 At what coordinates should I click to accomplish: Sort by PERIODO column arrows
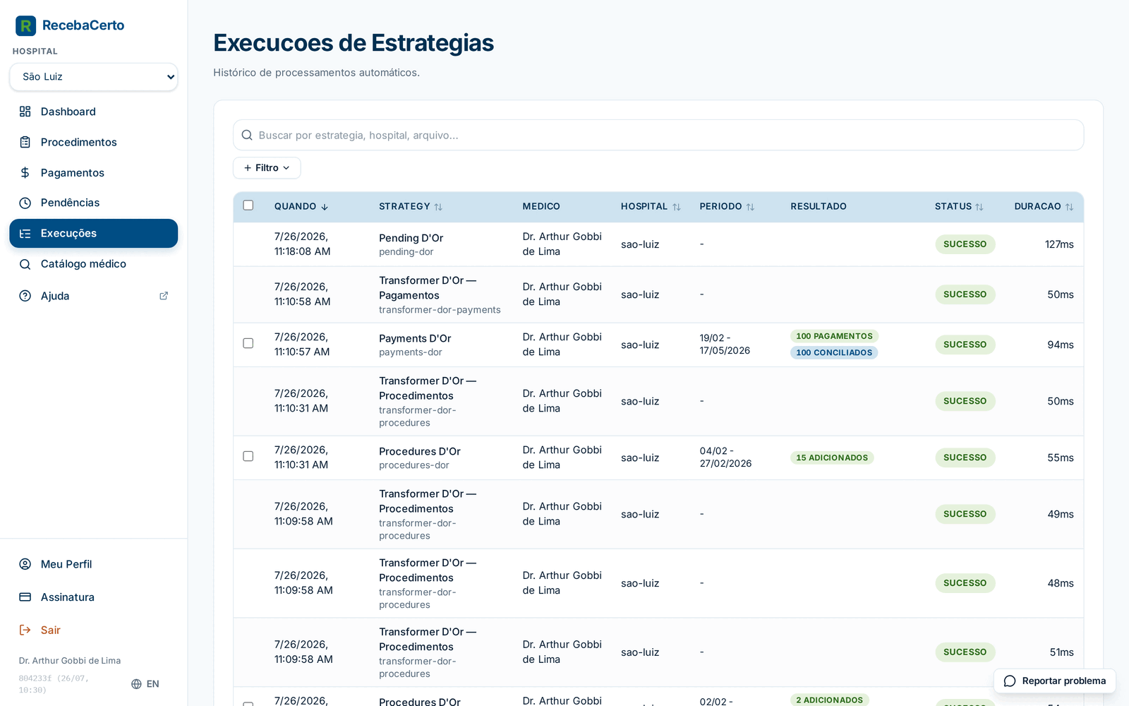point(750,207)
